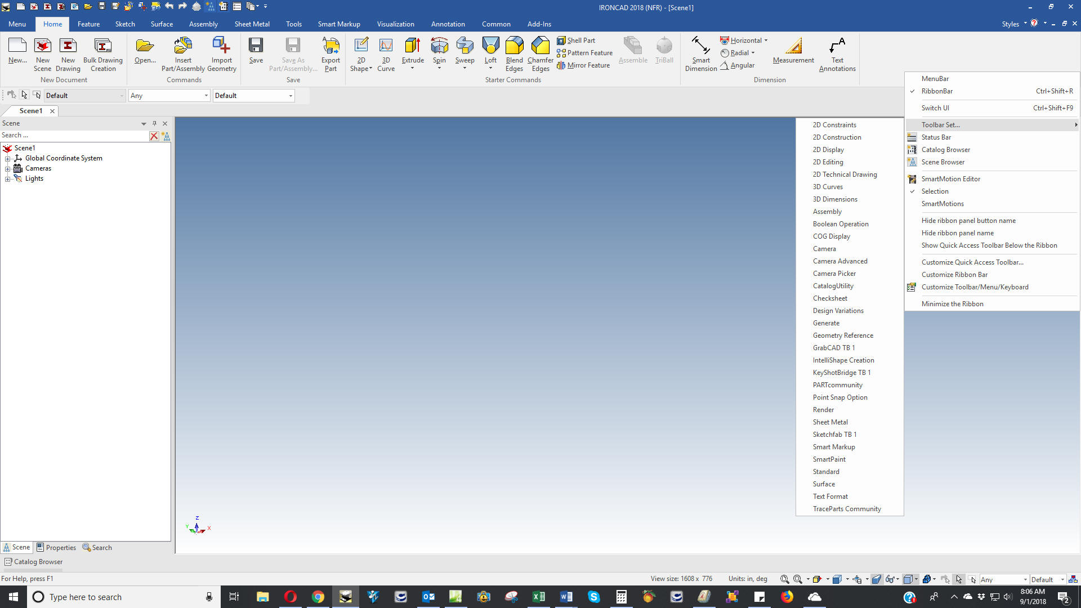Screen dimensions: 1081x608
Task: Open the Horizontal dimension dropdown
Action: click(x=766, y=41)
